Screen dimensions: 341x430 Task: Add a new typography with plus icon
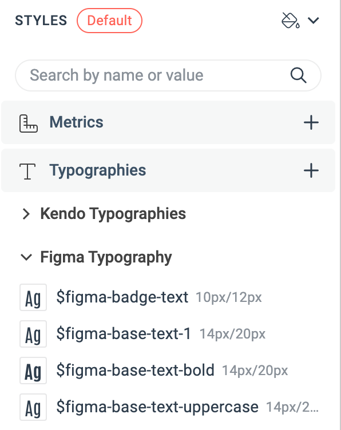click(311, 170)
